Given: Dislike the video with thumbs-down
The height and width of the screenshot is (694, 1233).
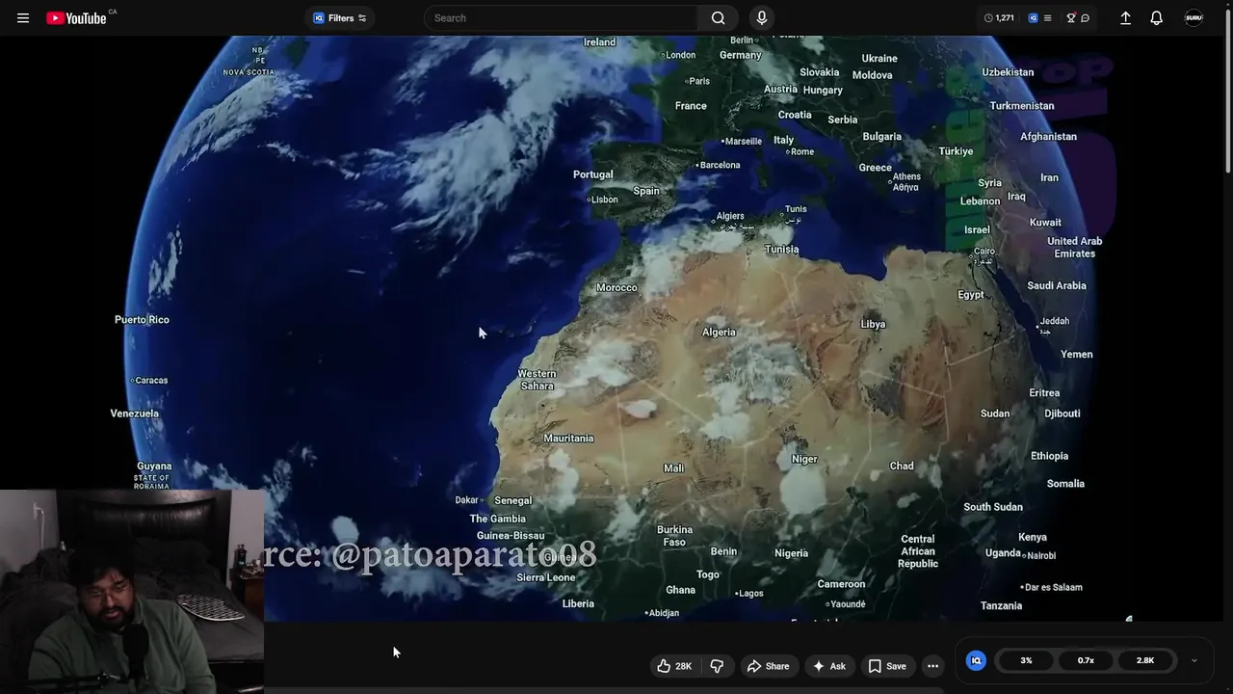Looking at the screenshot, I should pos(717,666).
